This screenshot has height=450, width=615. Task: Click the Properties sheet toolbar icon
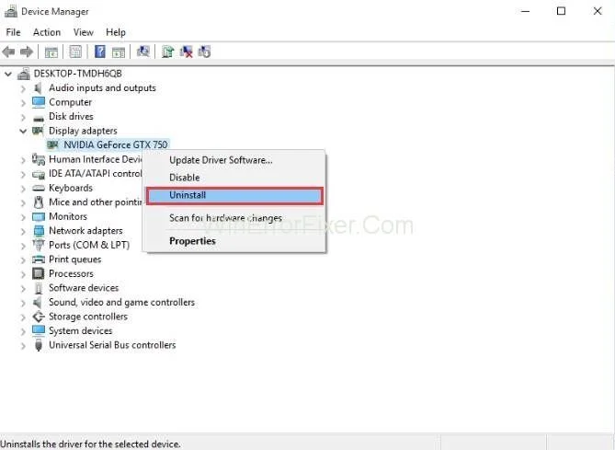(75, 52)
